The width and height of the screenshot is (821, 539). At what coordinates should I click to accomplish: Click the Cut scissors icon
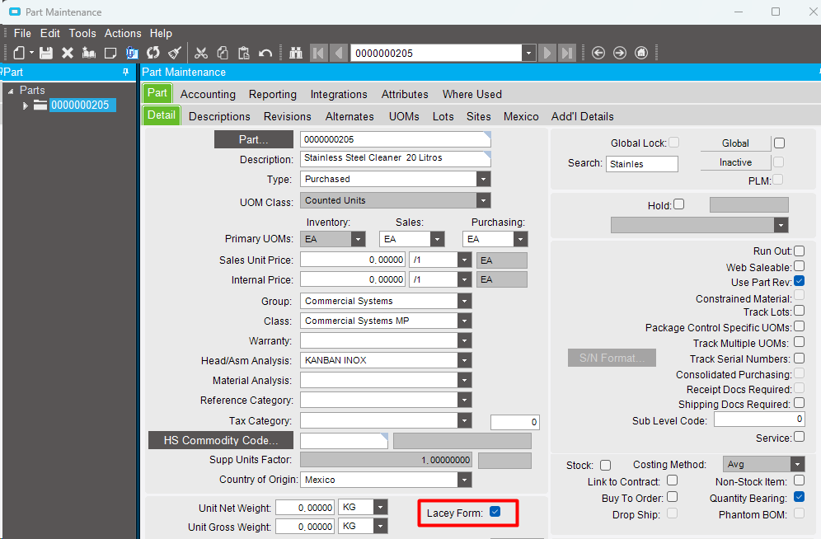201,53
